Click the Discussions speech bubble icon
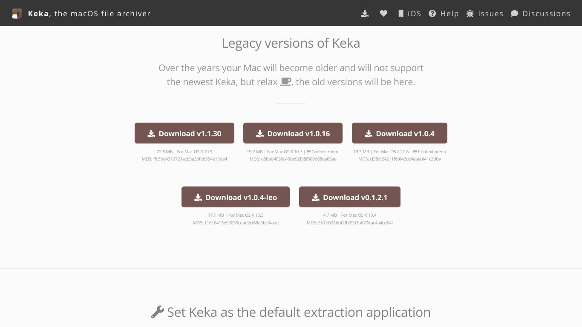 [515, 14]
